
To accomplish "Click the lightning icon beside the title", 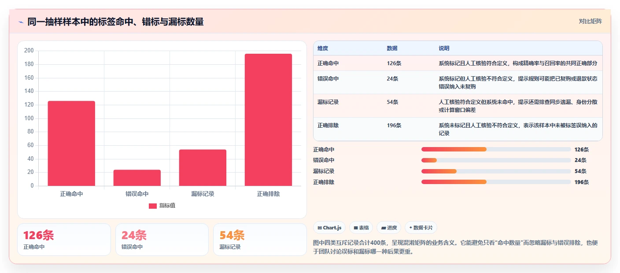I will (x=21, y=22).
